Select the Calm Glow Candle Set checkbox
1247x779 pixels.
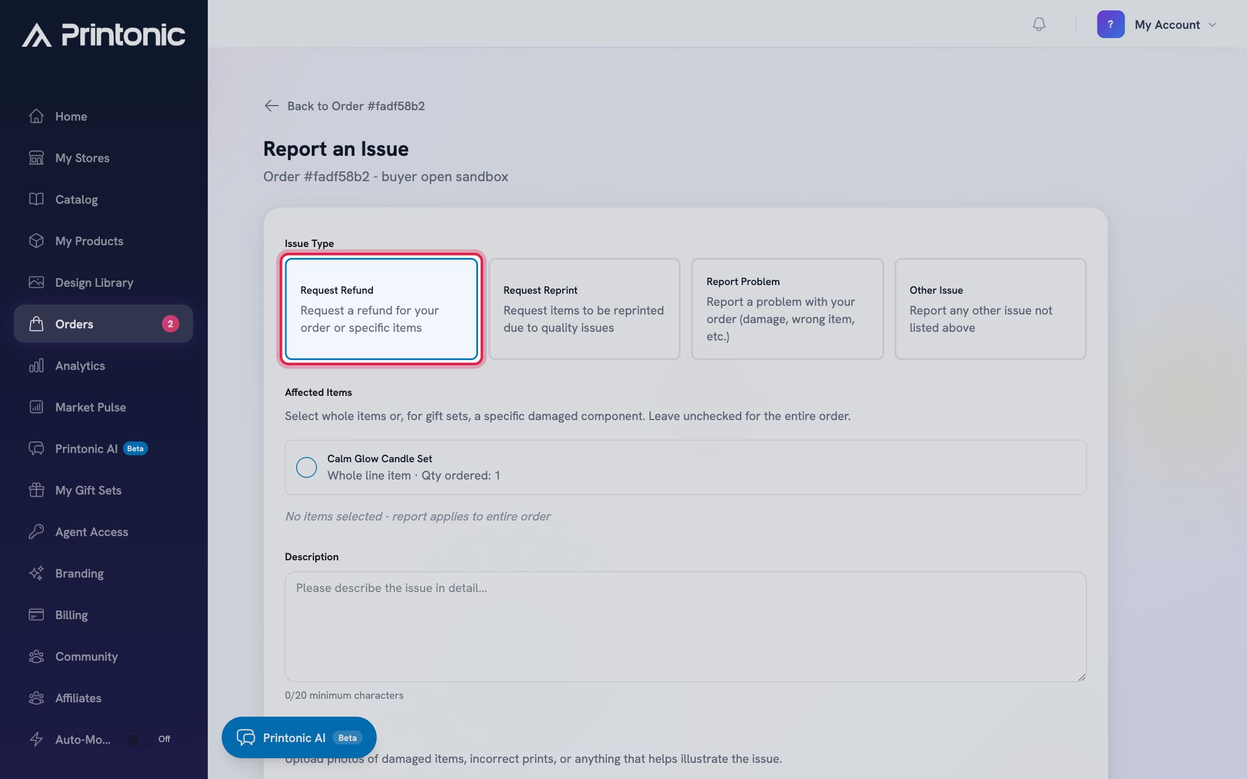point(307,467)
